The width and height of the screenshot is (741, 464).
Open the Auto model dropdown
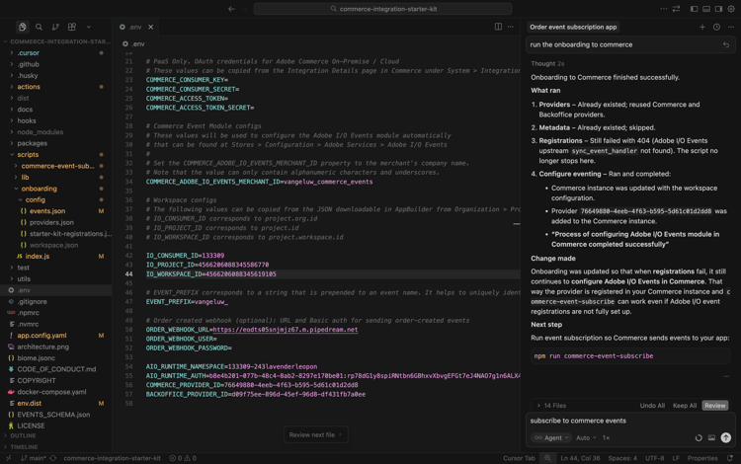(586, 437)
